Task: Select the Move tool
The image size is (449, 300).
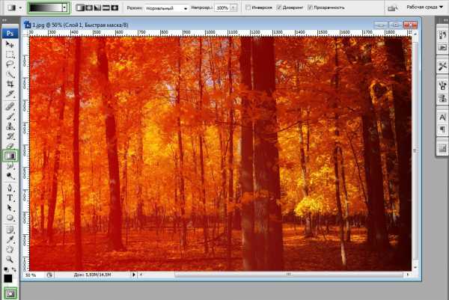Action: 10,44
